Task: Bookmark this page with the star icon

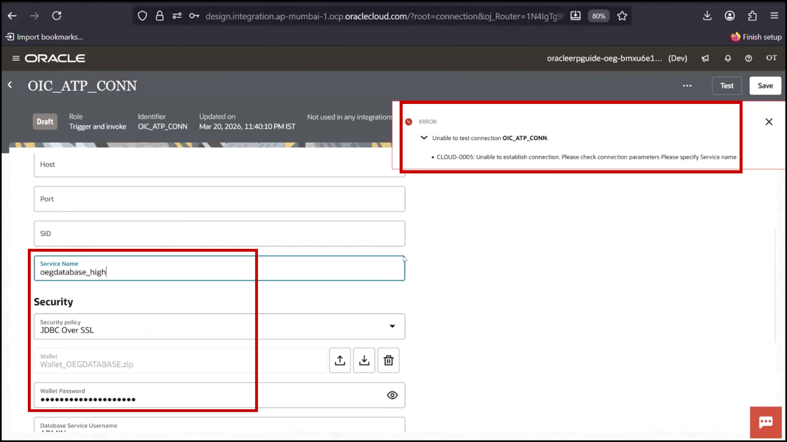Action: pyautogui.click(x=622, y=16)
